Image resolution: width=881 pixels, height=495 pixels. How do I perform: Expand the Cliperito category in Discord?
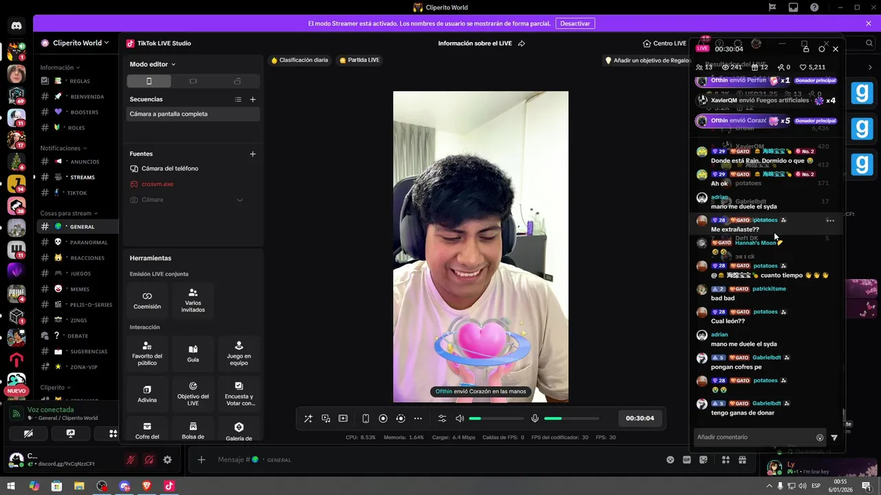pyautogui.click(x=55, y=387)
